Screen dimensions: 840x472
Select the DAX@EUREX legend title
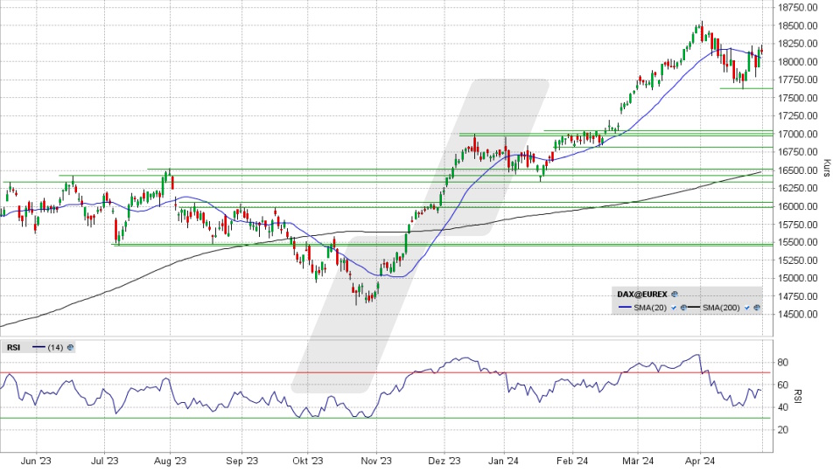click(643, 295)
